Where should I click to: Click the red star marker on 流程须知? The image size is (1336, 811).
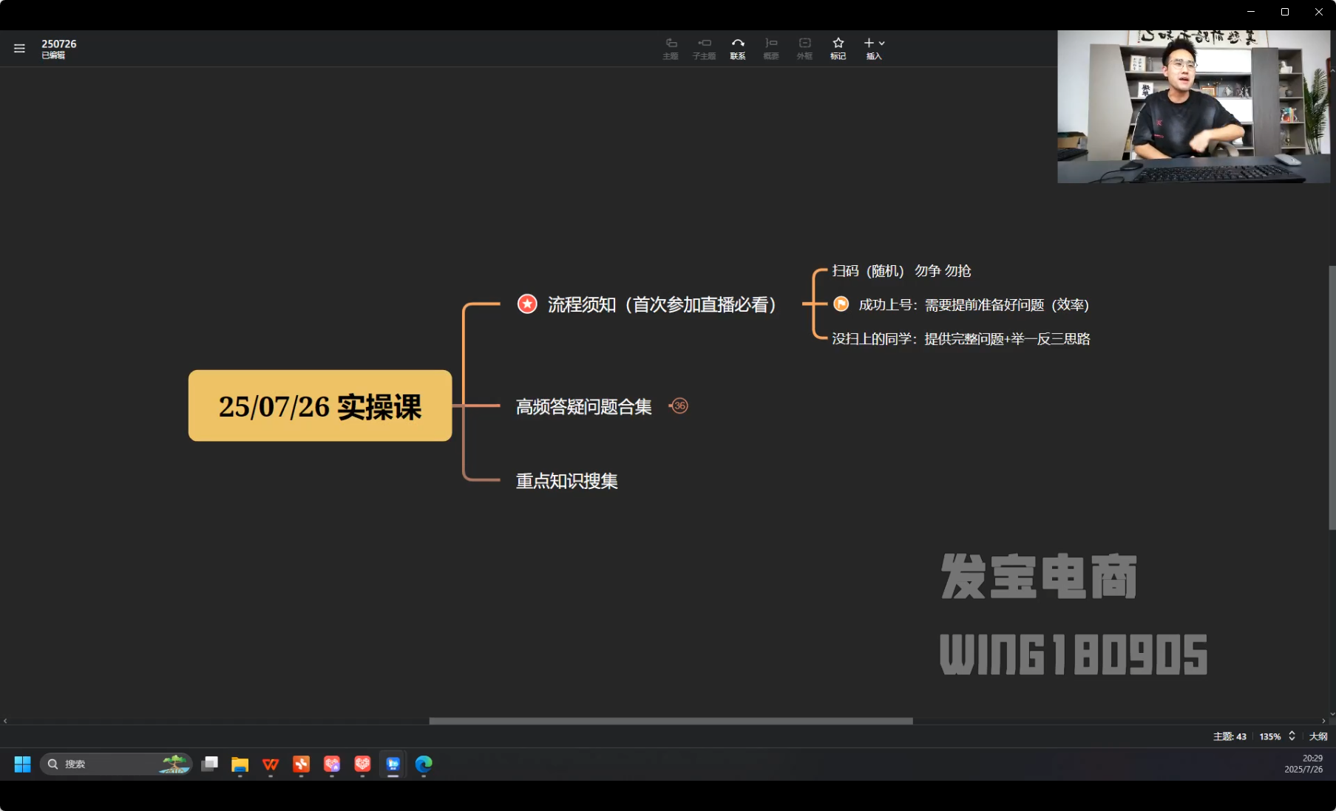pos(527,304)
